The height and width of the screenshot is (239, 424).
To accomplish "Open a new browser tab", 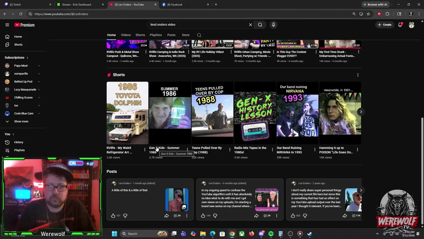I will 216,5.
